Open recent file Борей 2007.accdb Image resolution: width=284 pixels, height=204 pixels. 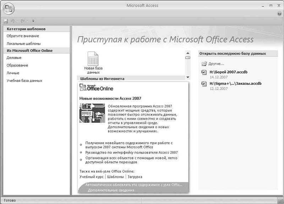228,72
